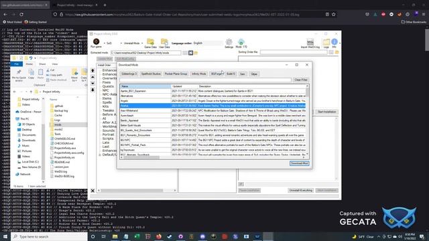The image size is (429, 241).
Task: Click the folder icon beside extracted mods path
Action: point(196,53)
